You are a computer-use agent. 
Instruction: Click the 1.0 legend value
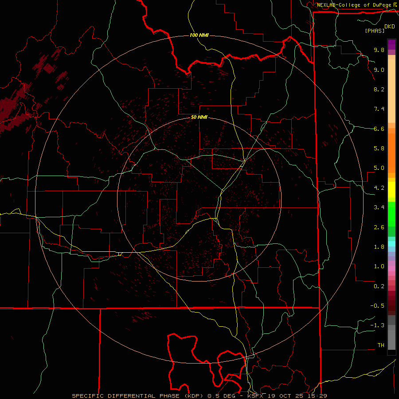click(379, 266)
